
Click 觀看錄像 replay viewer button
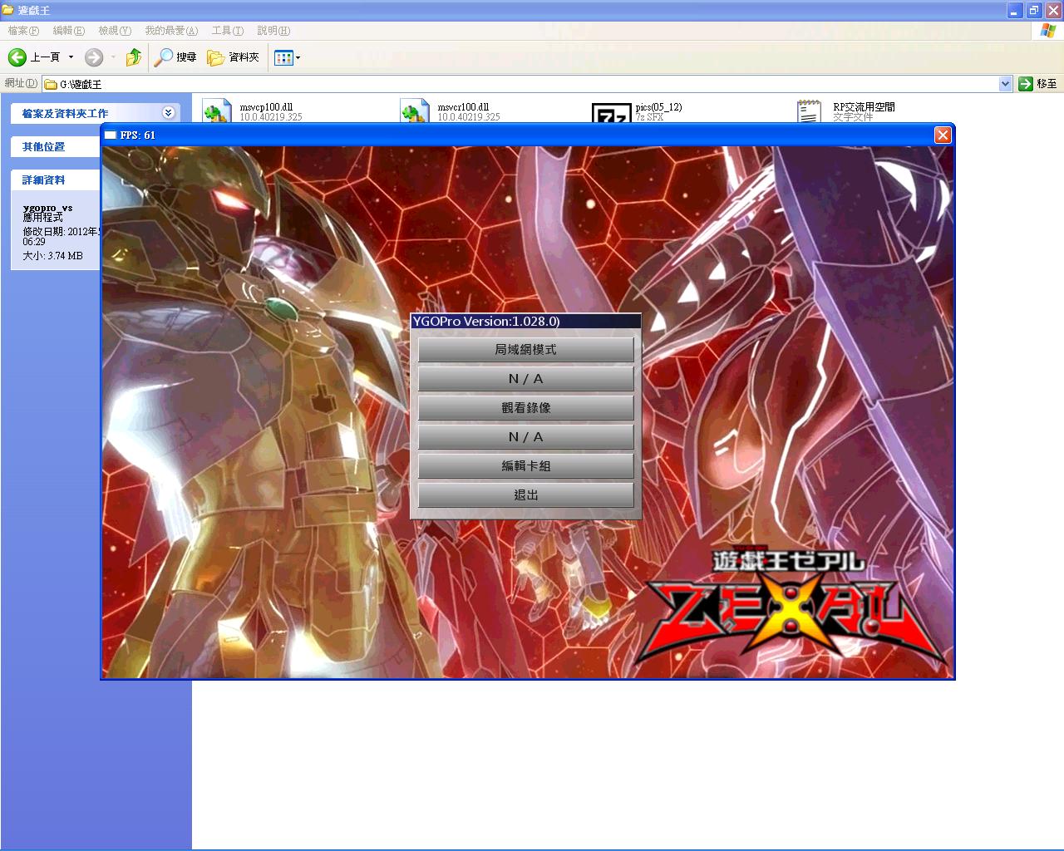525,407
